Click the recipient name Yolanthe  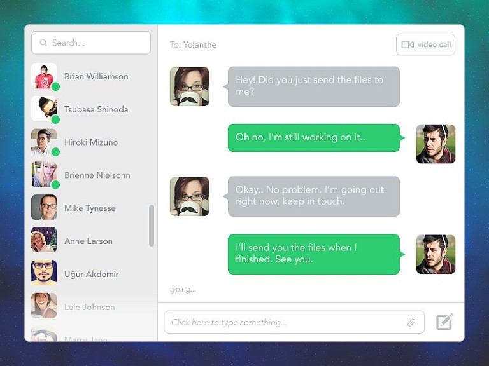tap(199, 45)
